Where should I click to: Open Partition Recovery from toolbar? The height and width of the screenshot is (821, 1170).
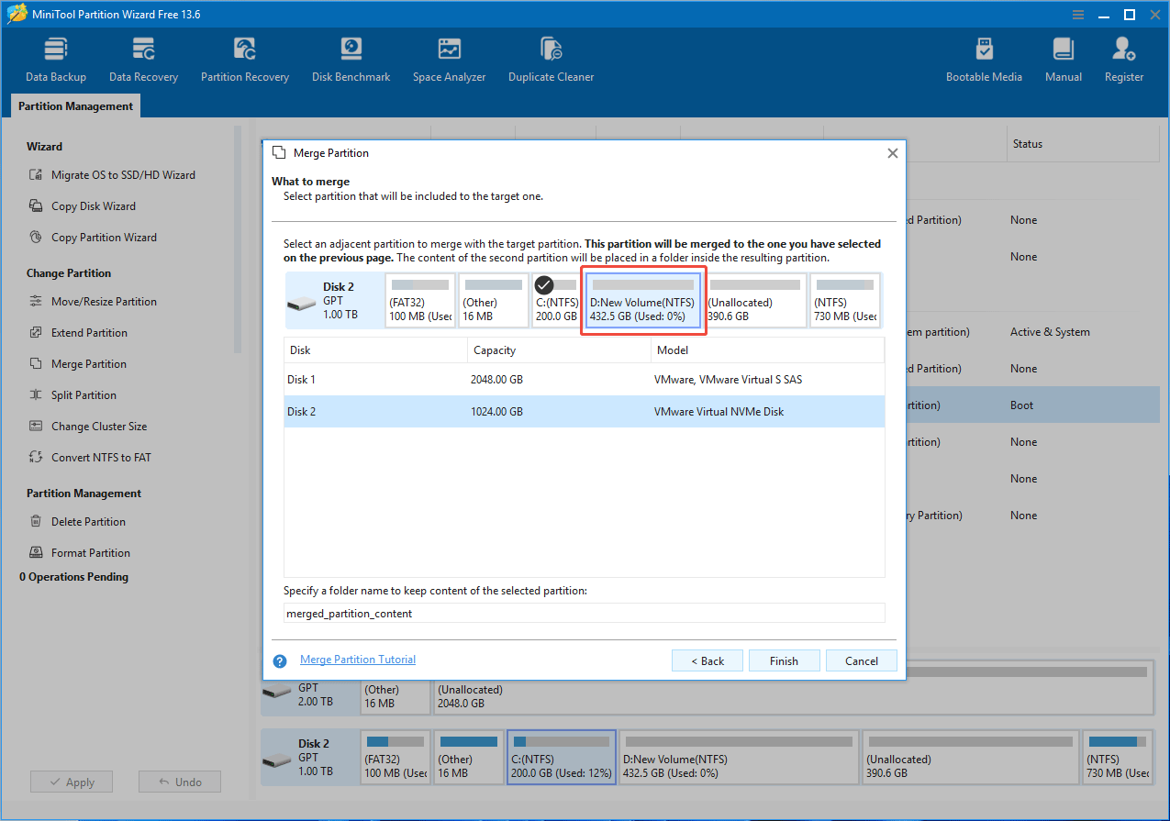[245, 60]
